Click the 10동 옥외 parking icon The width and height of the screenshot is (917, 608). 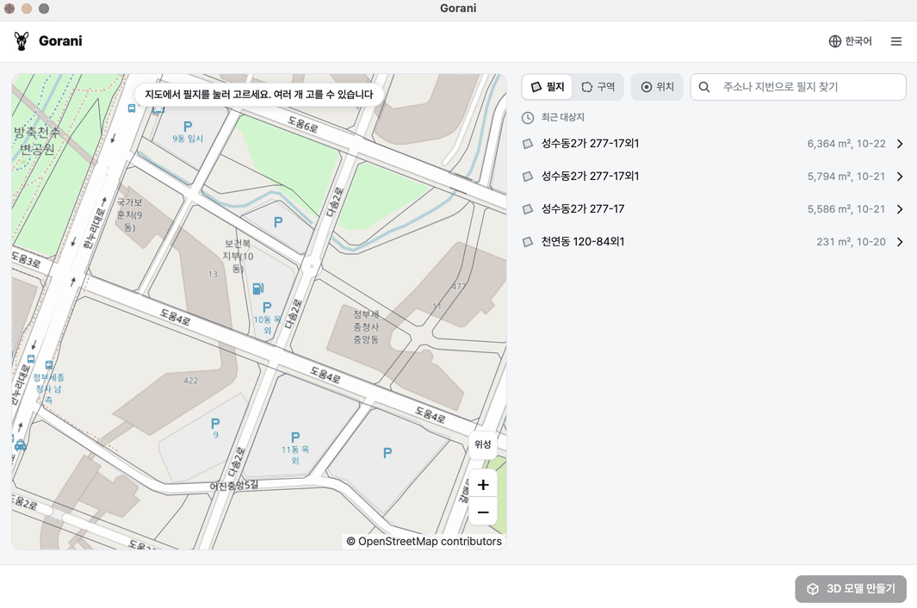click(x=267, y=307)
